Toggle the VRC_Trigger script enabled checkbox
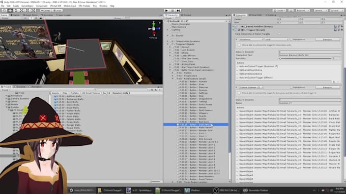 (239, 30)
